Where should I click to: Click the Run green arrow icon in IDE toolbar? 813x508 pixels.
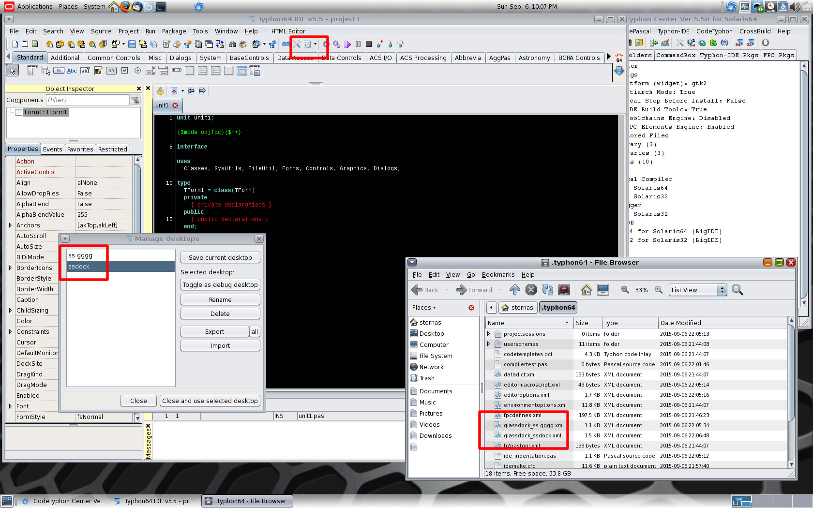click(x=347, y=44)
